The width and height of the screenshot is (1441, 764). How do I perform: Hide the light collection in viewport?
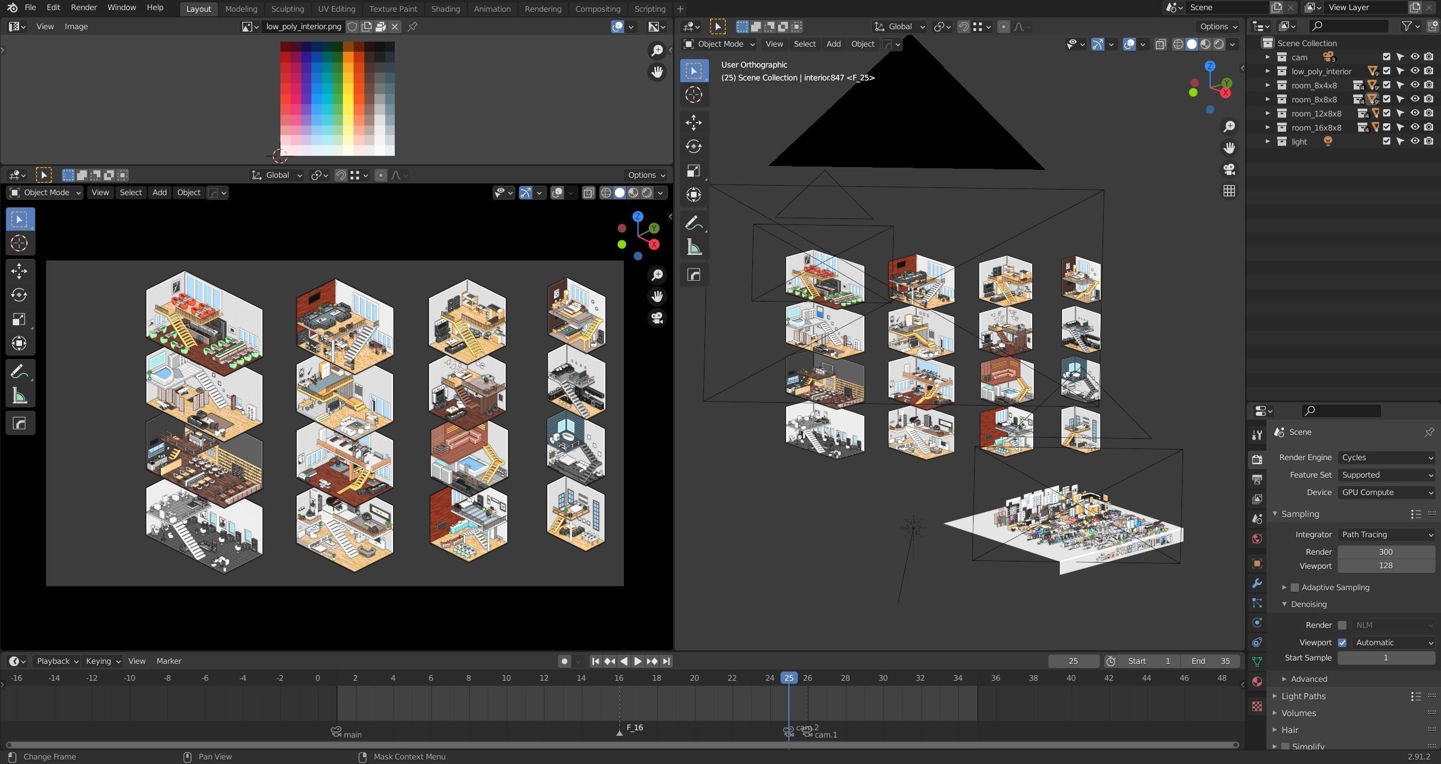click(x=1415, y=141)
